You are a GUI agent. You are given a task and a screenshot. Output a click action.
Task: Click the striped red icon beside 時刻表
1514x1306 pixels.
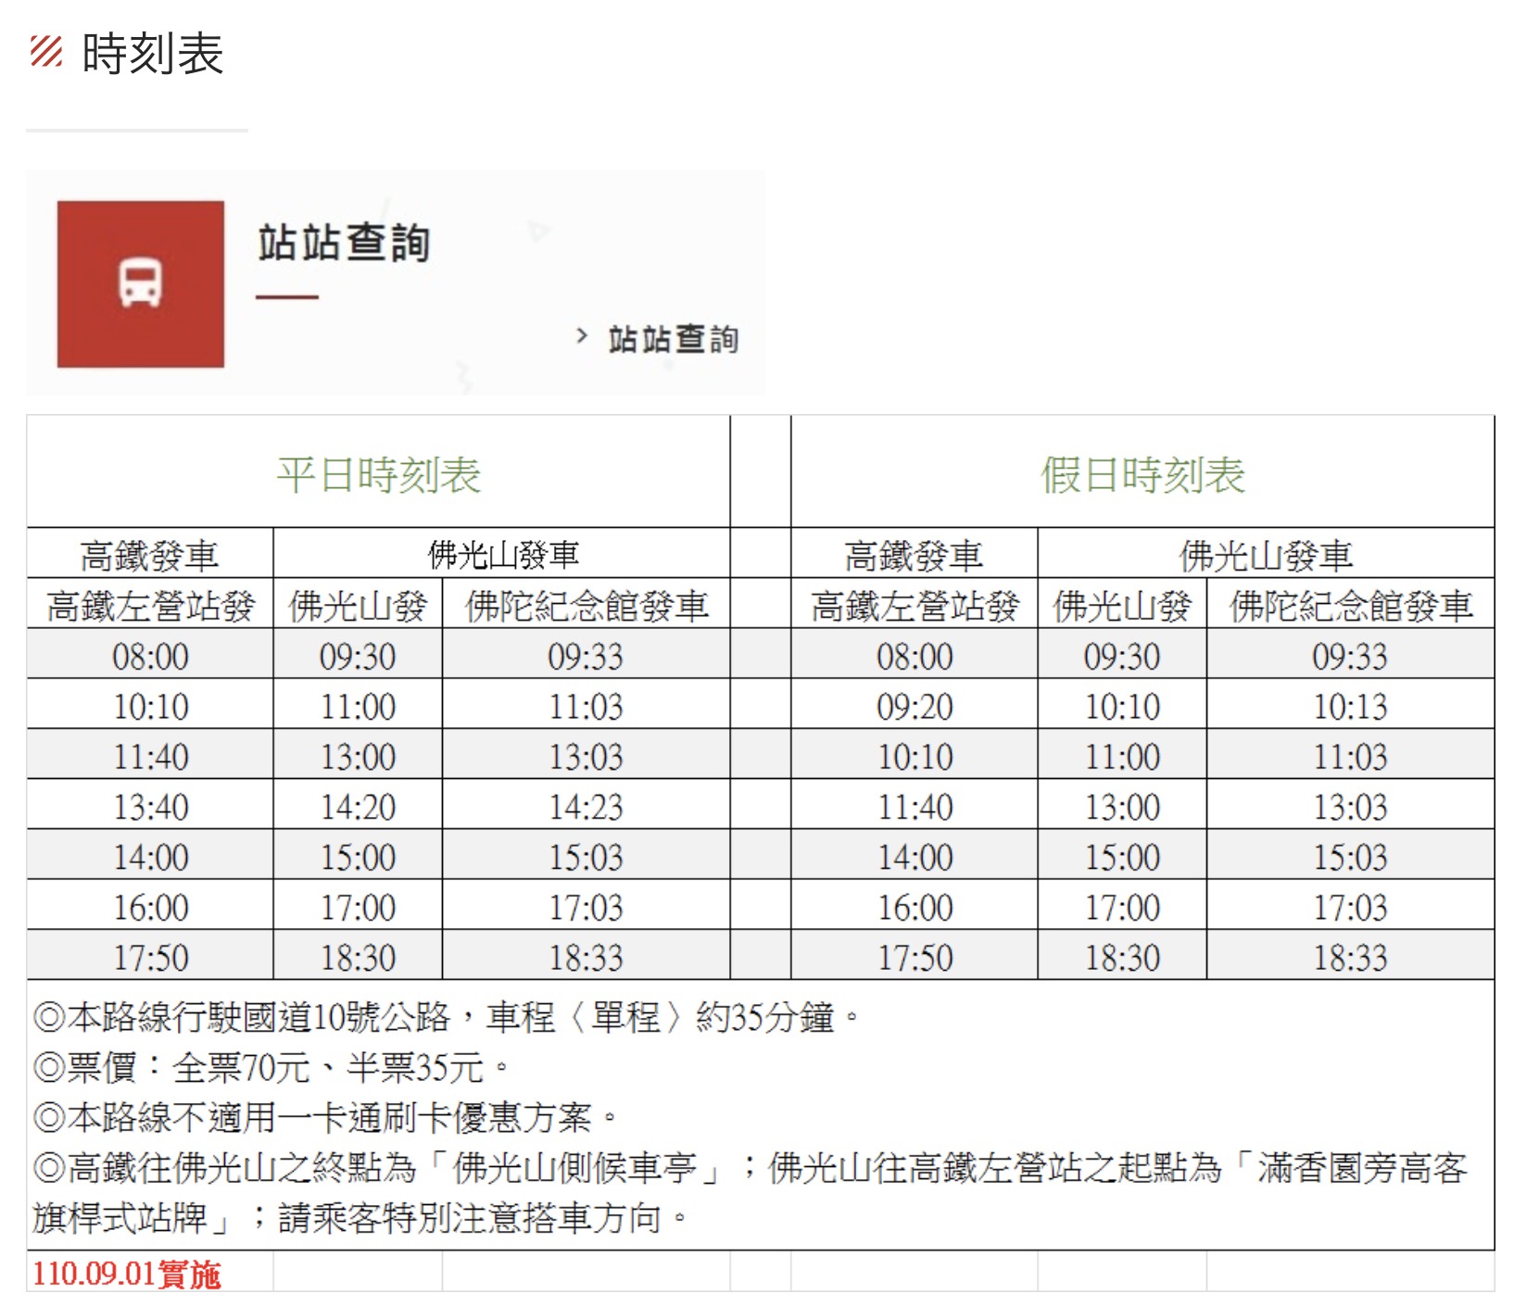pyautogui.click(x=45, y=52)
